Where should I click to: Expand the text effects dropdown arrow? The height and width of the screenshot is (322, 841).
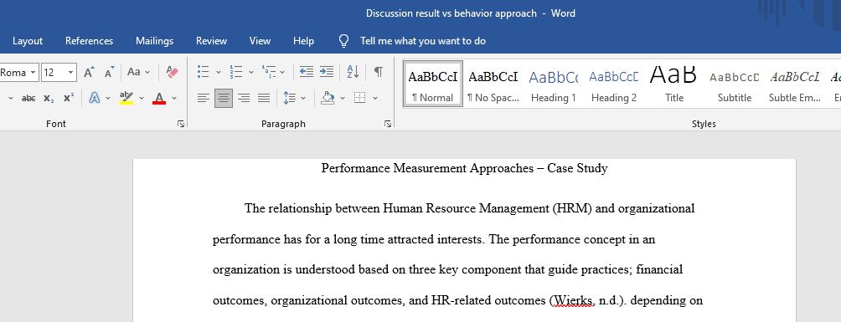coord(108,99)
